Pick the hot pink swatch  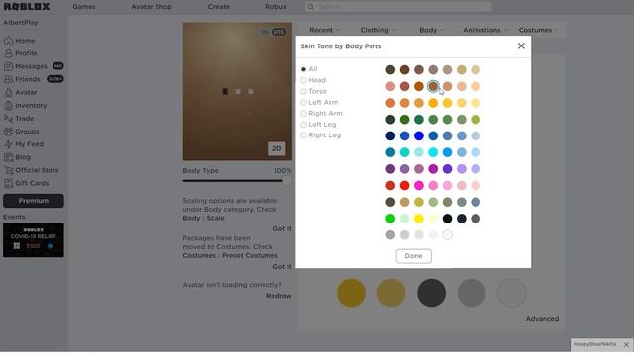[x=419, y=185]
